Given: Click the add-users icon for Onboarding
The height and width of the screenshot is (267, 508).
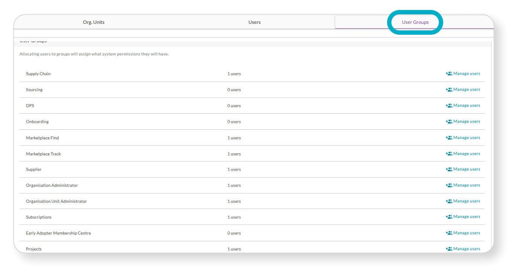Looking at the screenshot, I should (449, 122).
